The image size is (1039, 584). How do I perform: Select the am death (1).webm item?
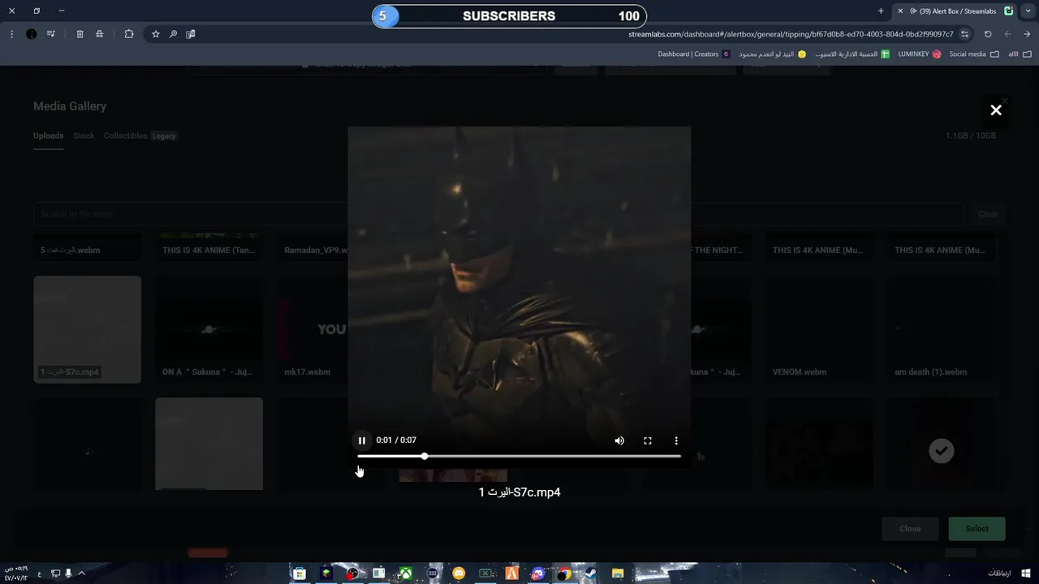coord(942,329)
